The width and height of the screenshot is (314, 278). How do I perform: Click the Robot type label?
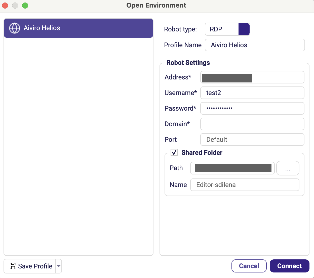click(180, 29)
